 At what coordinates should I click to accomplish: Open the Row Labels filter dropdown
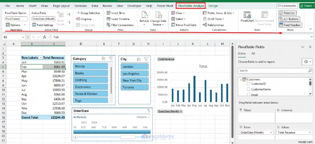point(41,58)
